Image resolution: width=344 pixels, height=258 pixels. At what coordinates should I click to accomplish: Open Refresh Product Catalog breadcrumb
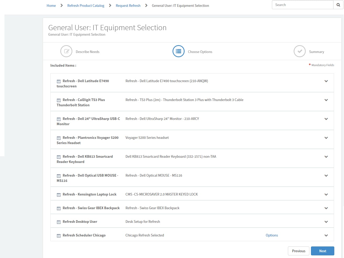point(86,6)
